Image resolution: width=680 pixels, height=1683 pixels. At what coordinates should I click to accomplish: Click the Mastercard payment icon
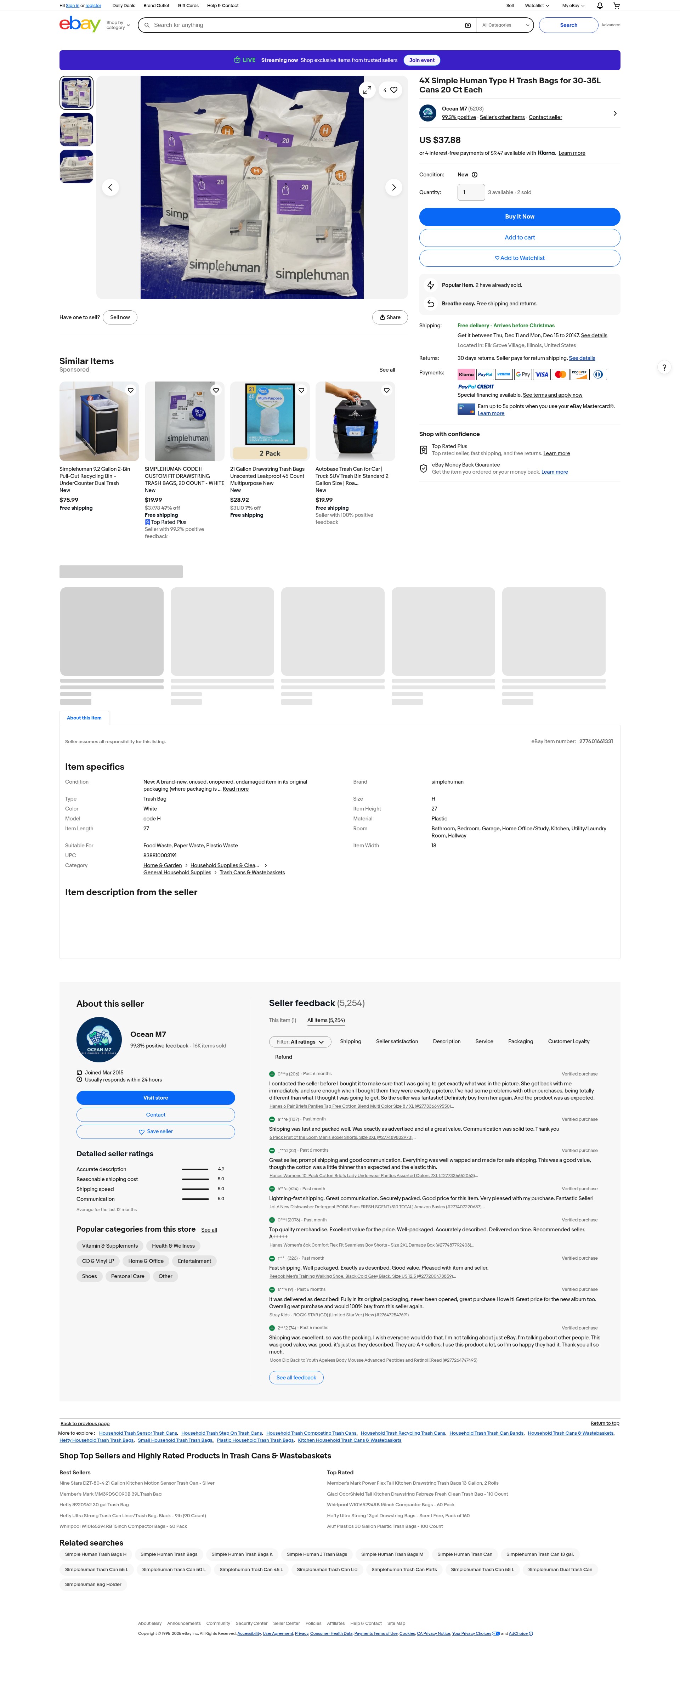point(560,375)
